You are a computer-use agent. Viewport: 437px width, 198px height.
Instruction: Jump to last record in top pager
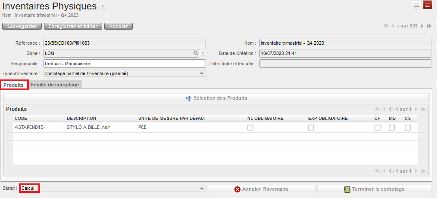click(429, 26)
